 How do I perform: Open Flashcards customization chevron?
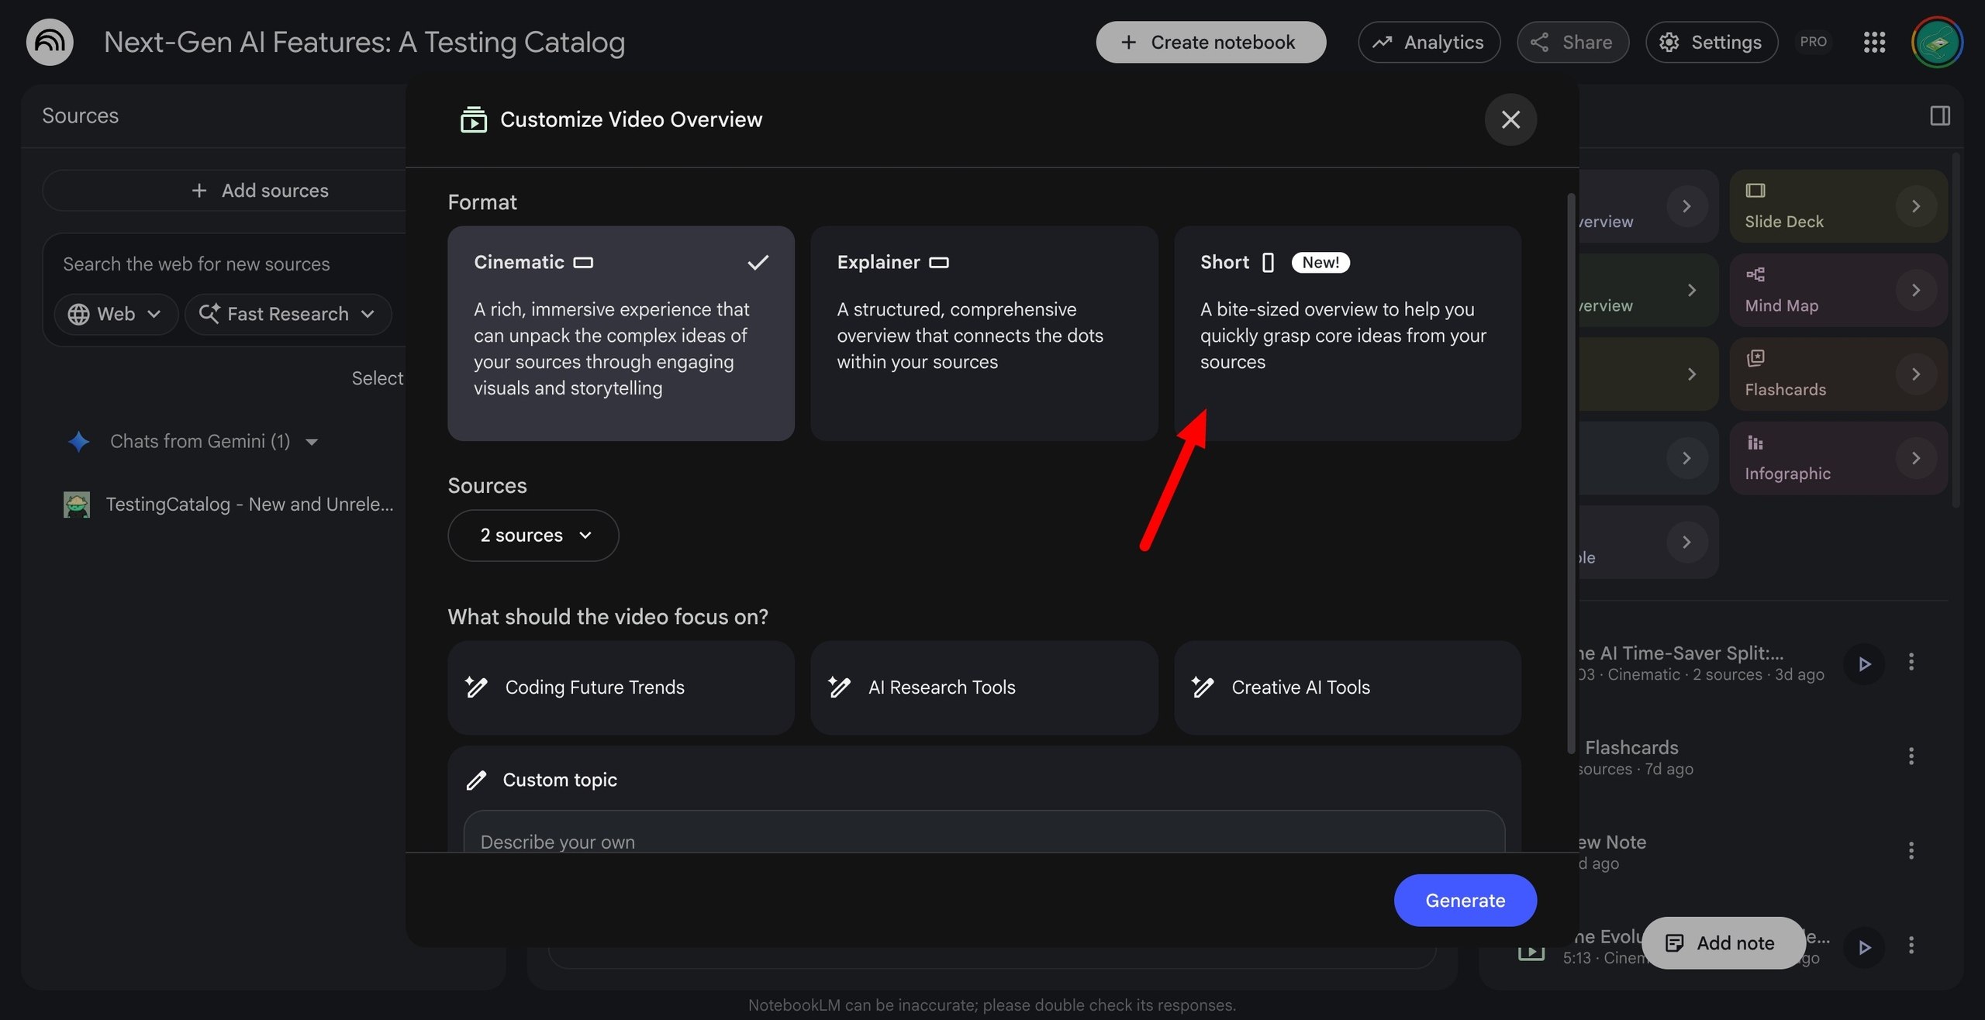1915,374
